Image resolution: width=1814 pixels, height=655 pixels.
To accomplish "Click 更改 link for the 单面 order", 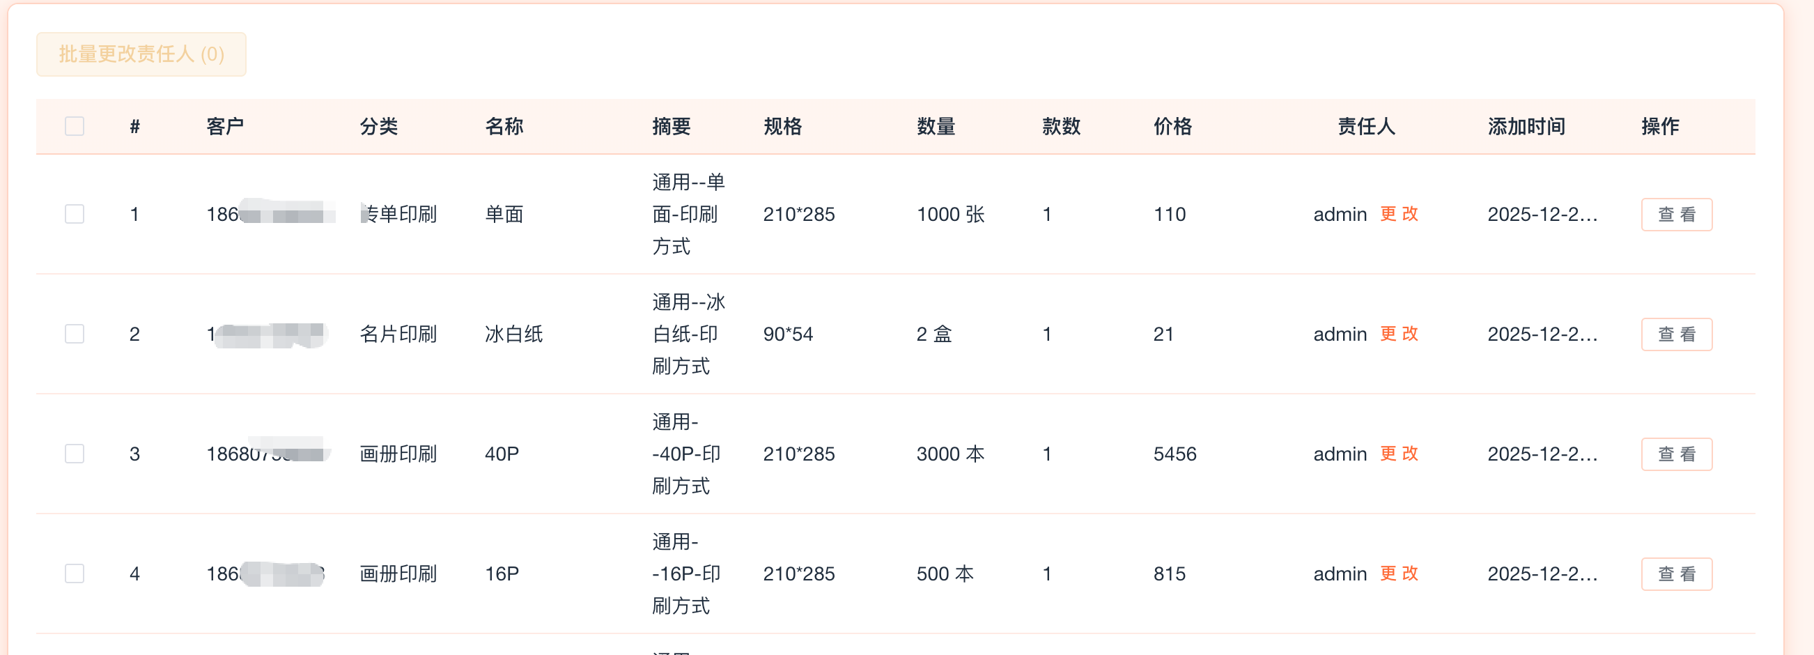I will click(1399, 214).
